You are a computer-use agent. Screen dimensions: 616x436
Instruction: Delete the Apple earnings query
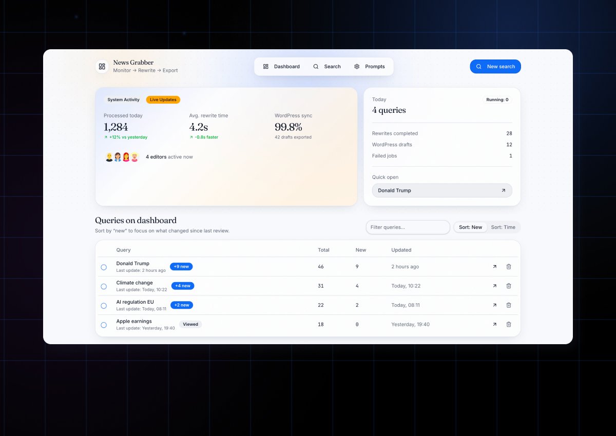coord(509,324)
